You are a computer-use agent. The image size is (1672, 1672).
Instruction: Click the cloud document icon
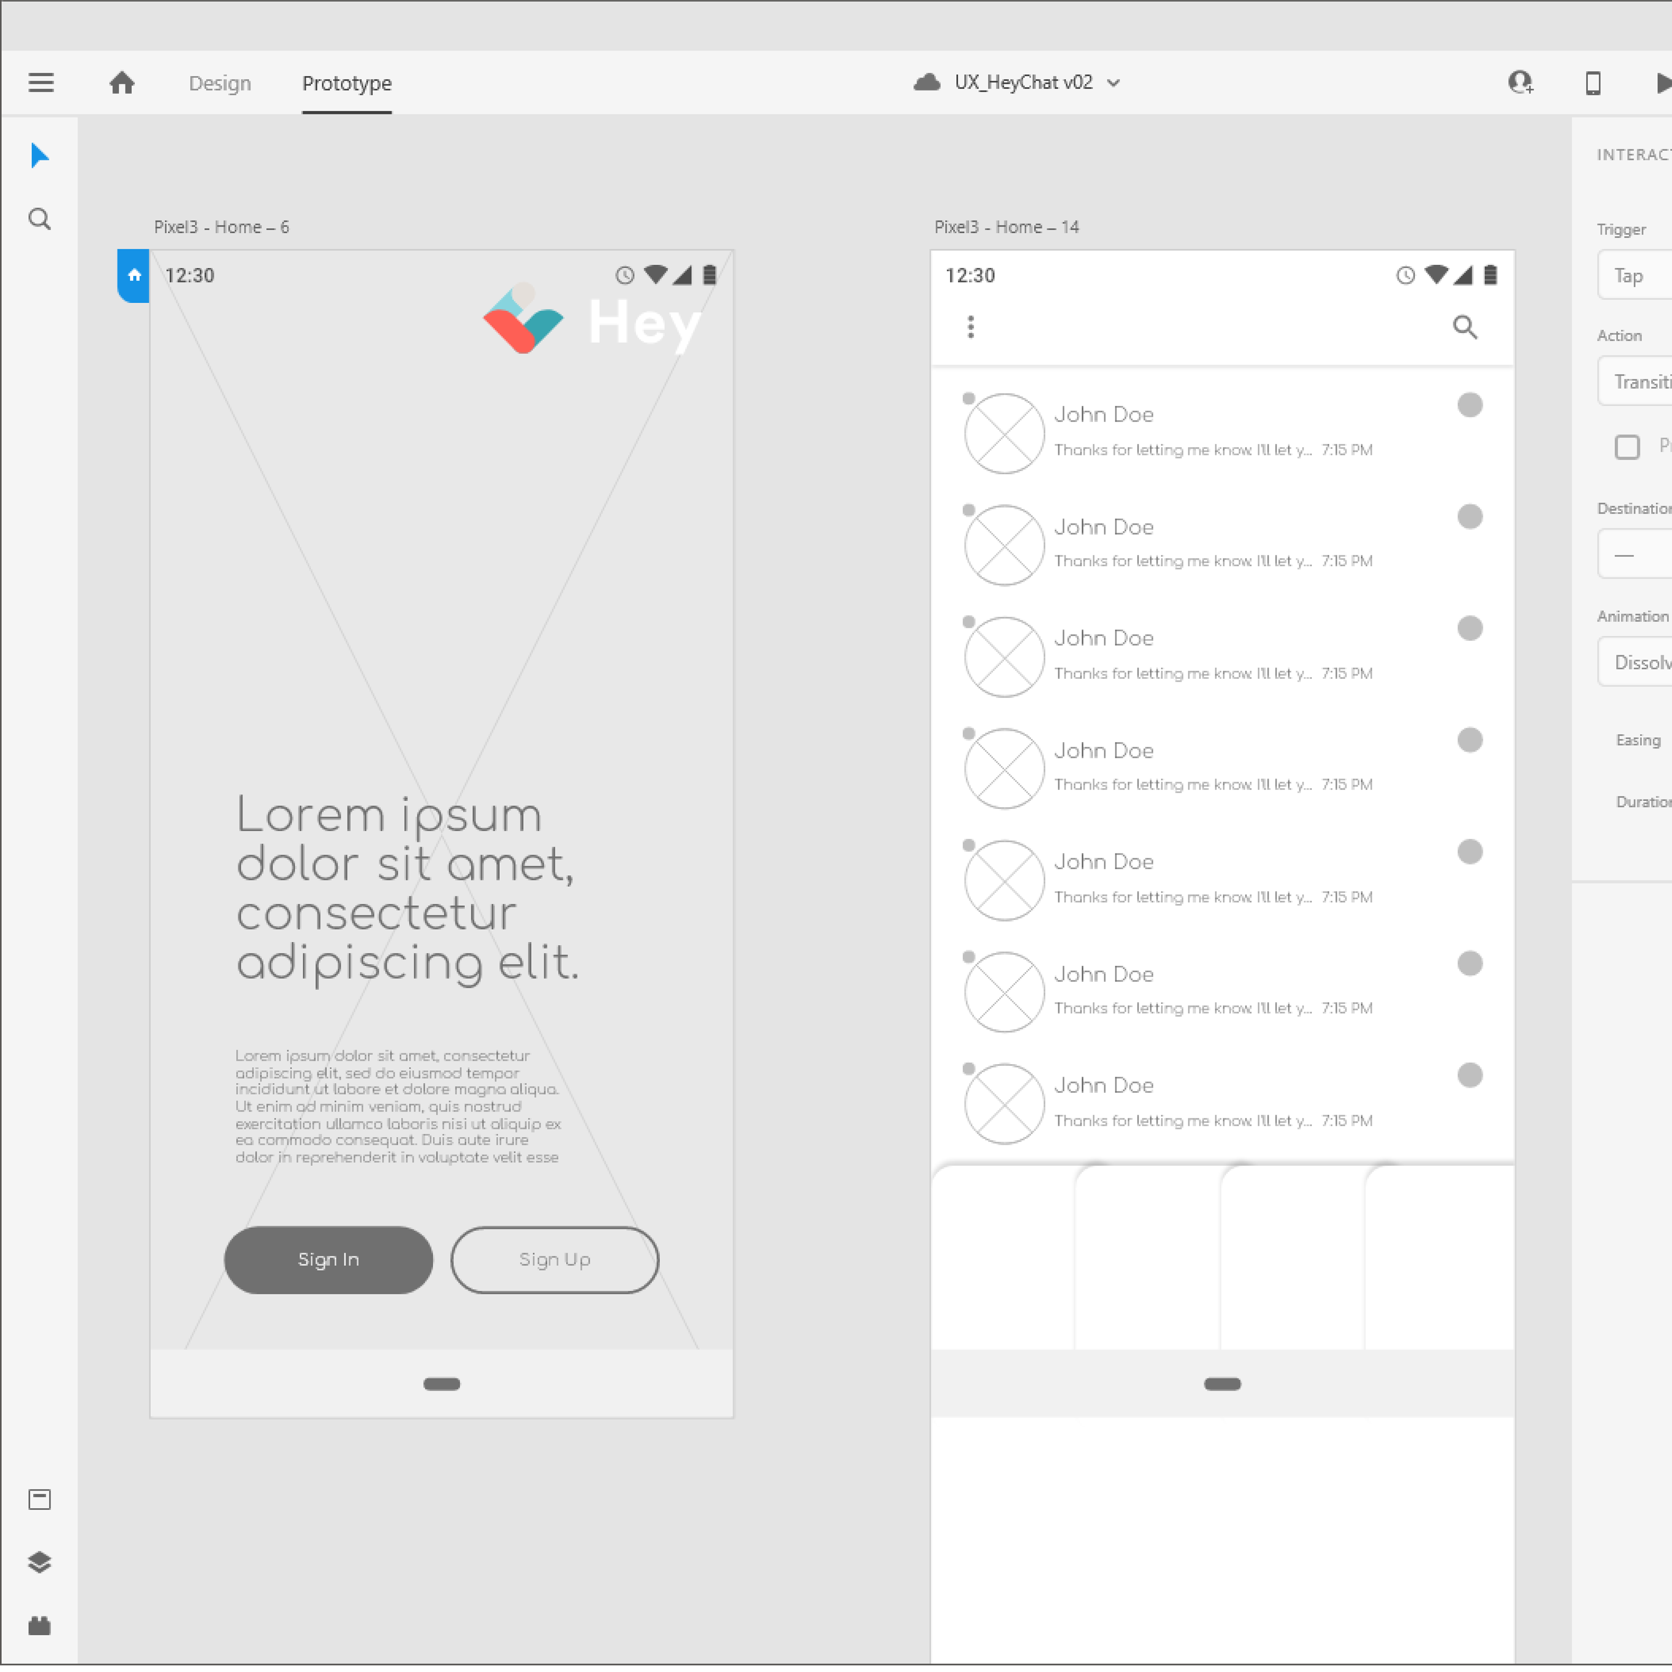(x=927, y=82)
